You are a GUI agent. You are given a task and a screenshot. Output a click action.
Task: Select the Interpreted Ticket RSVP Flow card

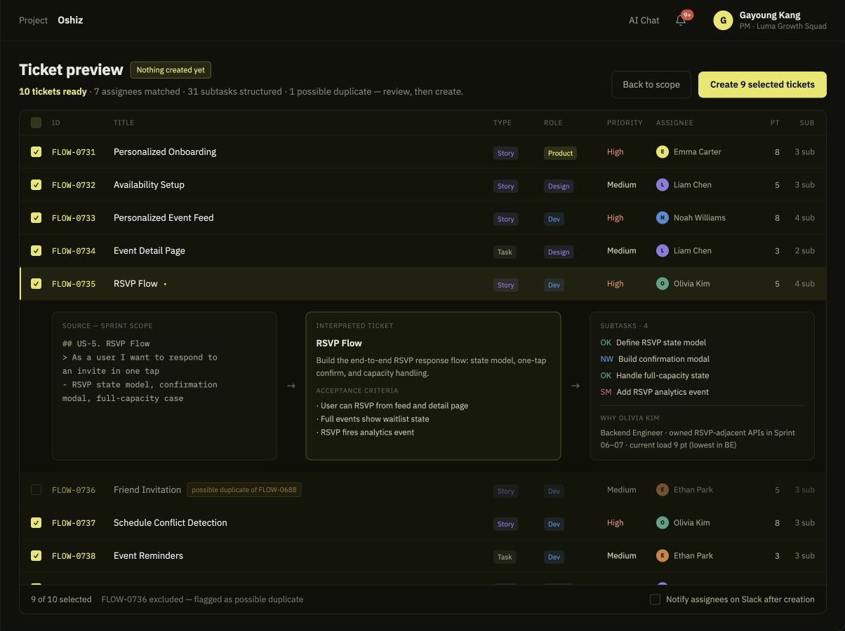(433, 386)
